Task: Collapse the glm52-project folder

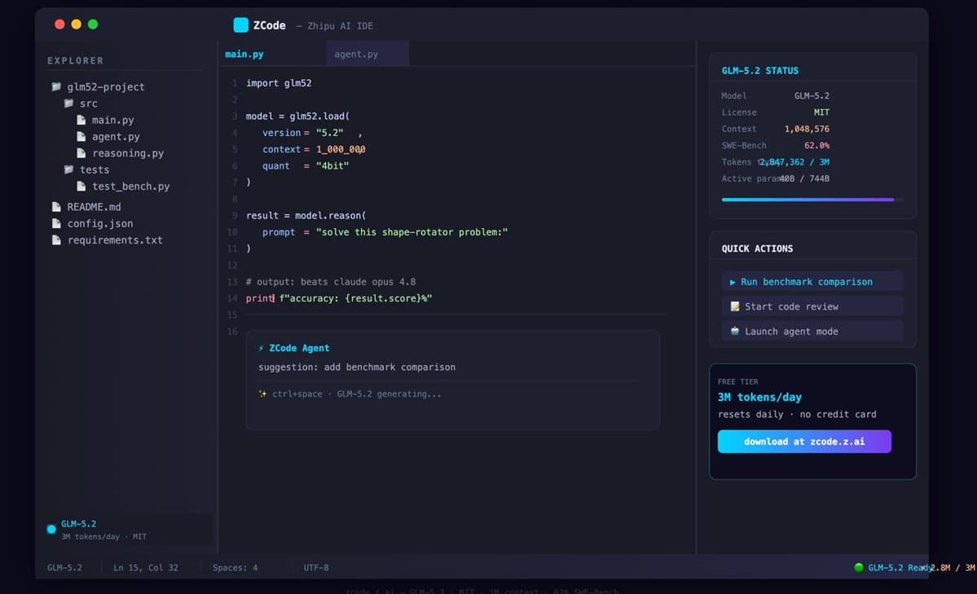Action: [x=106, y=86]
